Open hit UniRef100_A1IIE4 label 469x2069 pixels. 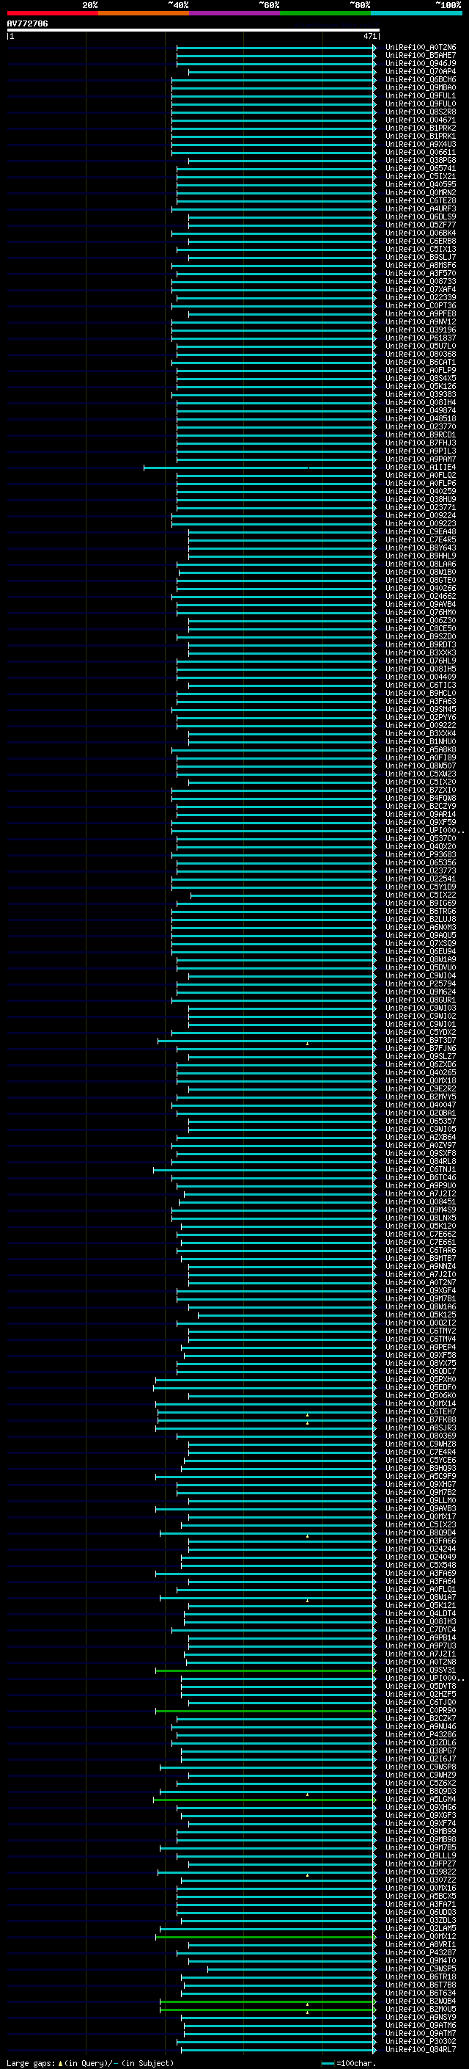pyautogui.click(x=420, y=468)
